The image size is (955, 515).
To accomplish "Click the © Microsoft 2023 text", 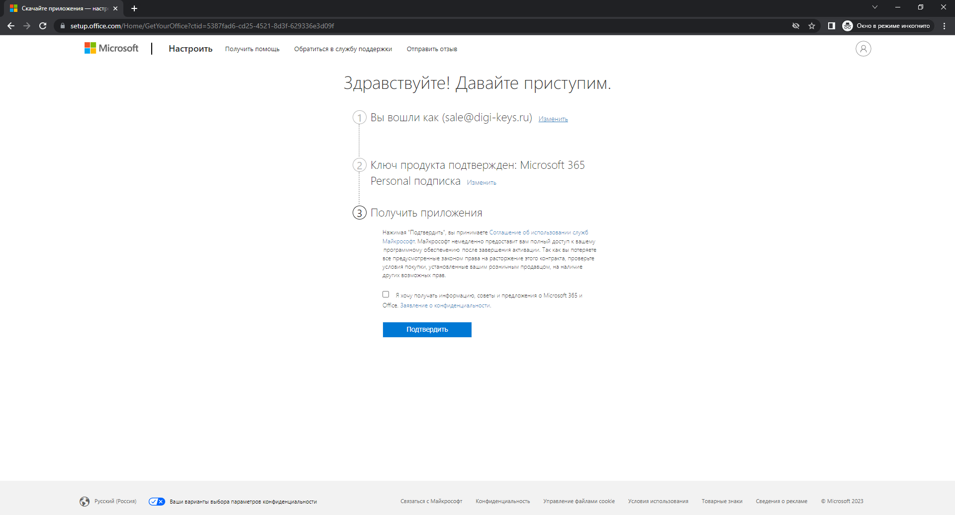I will pyautogui.click(x=842, y=502).
